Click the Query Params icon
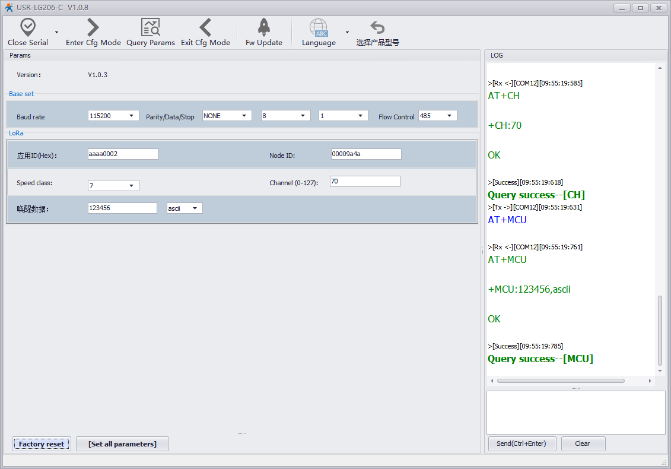Image resolution: width=671 pixels, height=469 pixels. [150, 27]
